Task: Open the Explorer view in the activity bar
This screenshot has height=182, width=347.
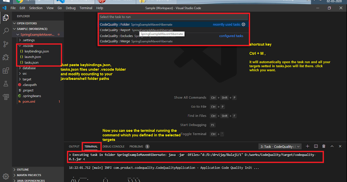Action: coord(6,18)
